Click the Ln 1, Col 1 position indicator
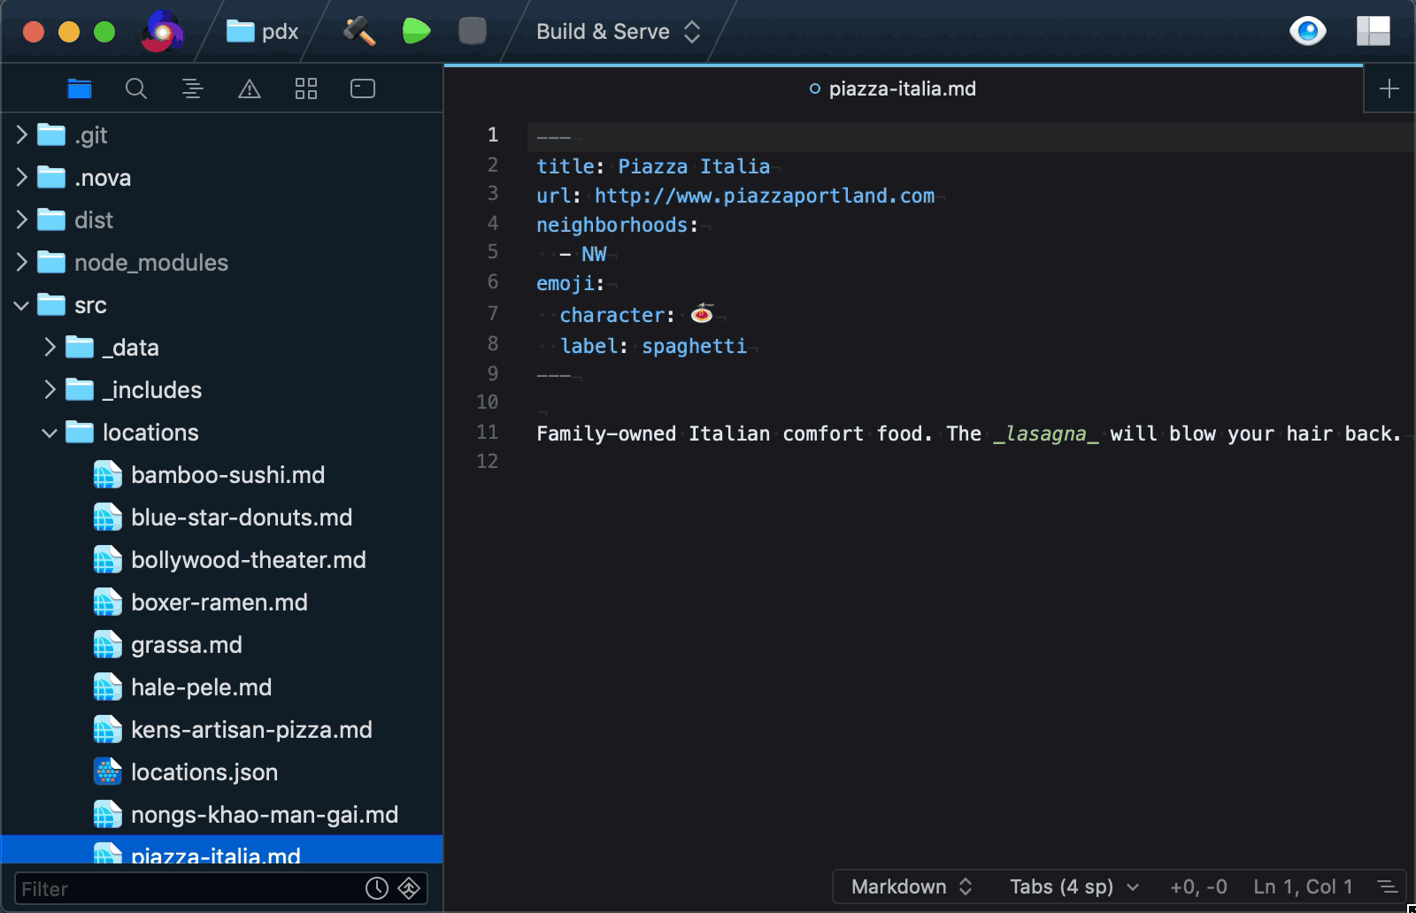The height and width of the screenshot is (913, 1416). pos(1303,886)
